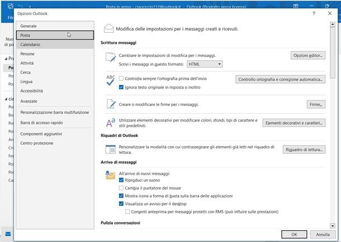The width and height of the screenshot is (341, 242).
Task: Click the stationery and fonts Aa icon
Action: pyautogui.click(x=111, y=123)
